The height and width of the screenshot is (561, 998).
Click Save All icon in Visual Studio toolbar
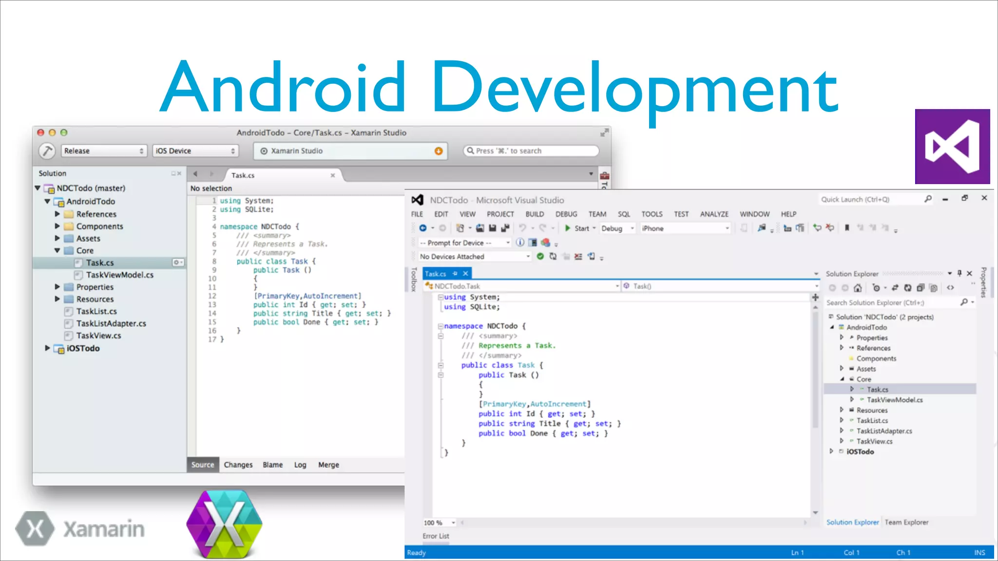pos(505,228)
